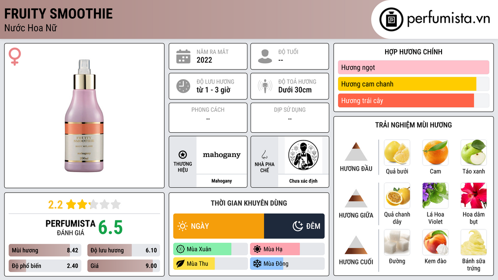Click the Mùa Hạ season bar
The height and width of the screenshot is (280, 498).
click(x=287, y=249)
